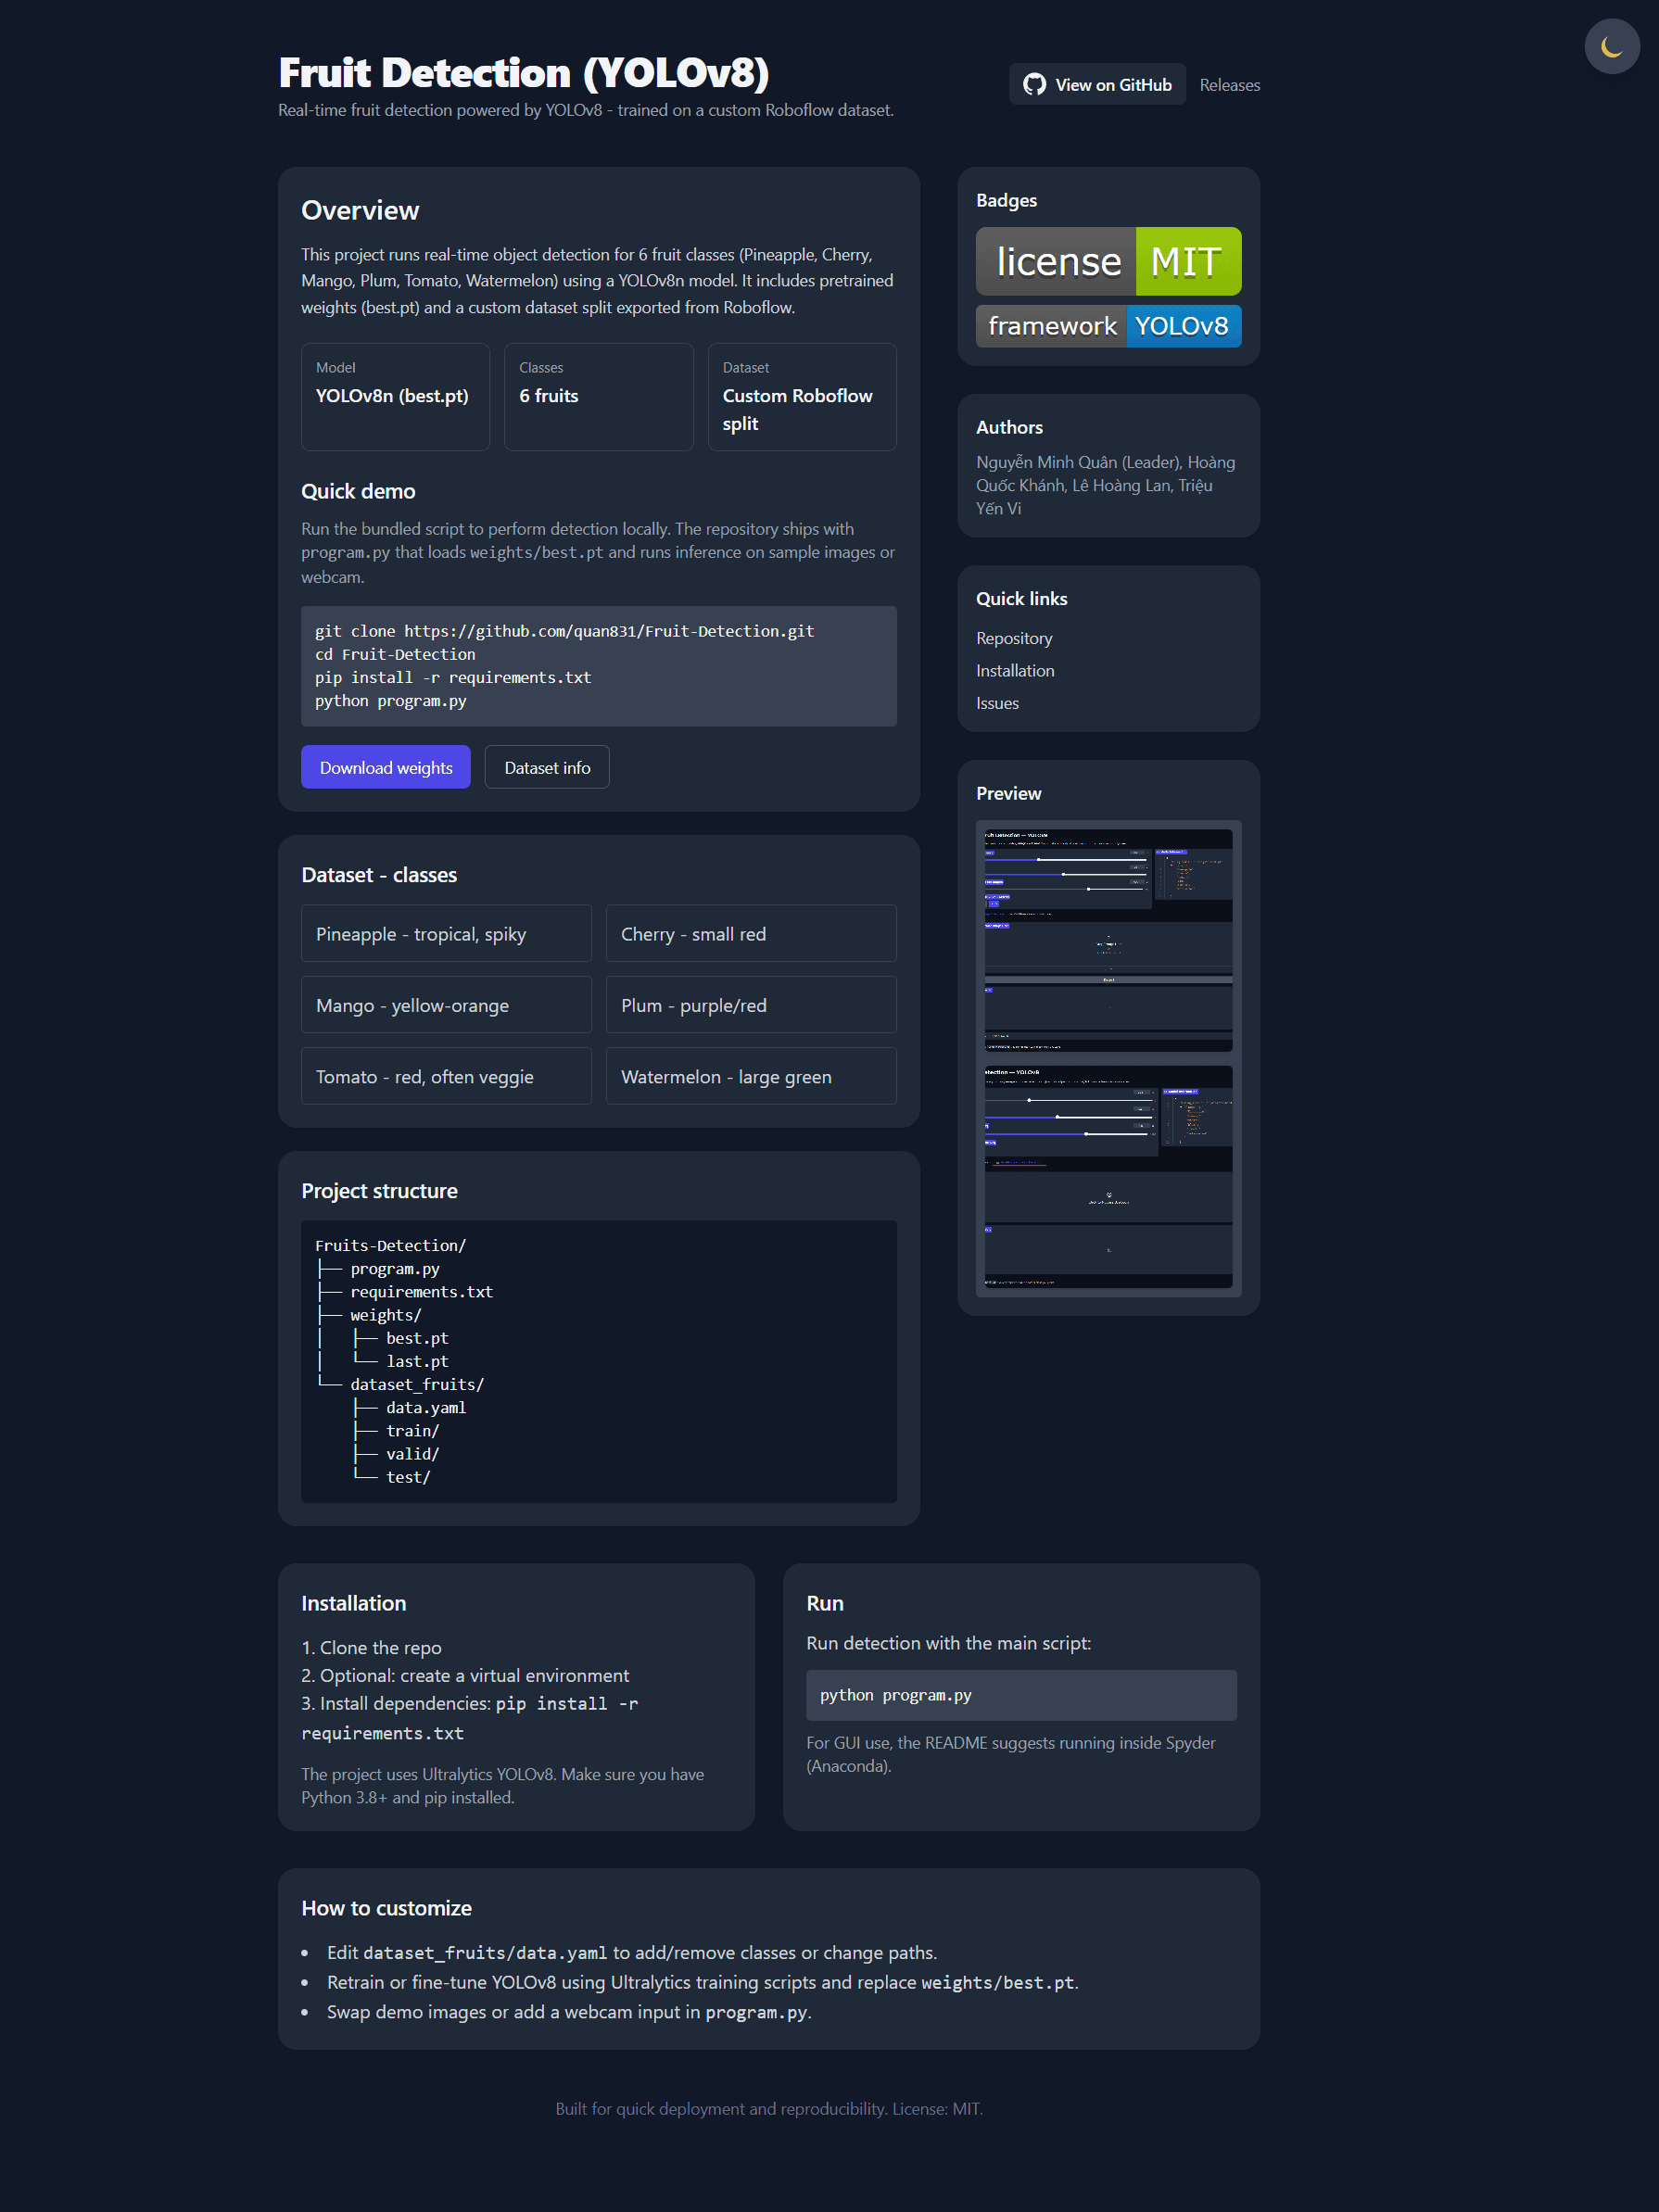Open the Installation quick link
Screen dimensions: 1659x2212
[1014, 671]
